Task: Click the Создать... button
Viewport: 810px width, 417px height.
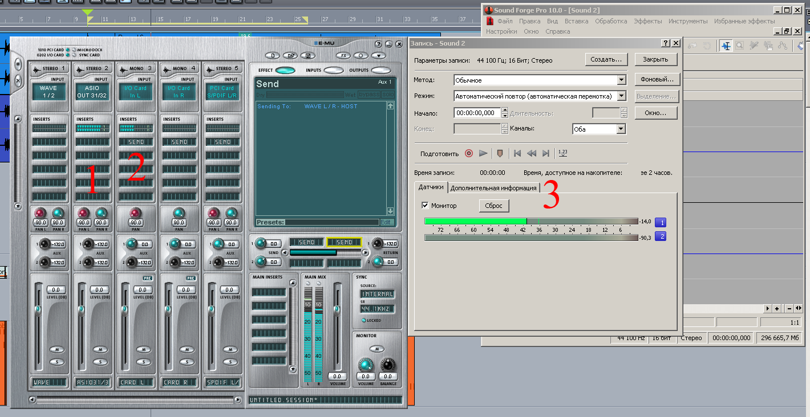Action: (606, 59)
